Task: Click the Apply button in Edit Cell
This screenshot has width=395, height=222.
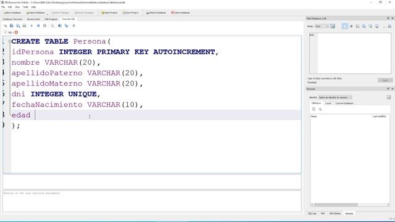Action: [x=385, y=80]
